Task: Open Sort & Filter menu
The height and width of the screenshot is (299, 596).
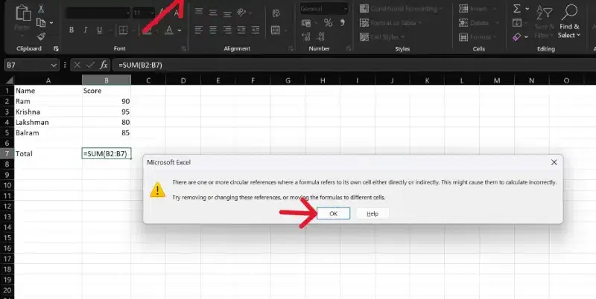Action: (545, 22)
